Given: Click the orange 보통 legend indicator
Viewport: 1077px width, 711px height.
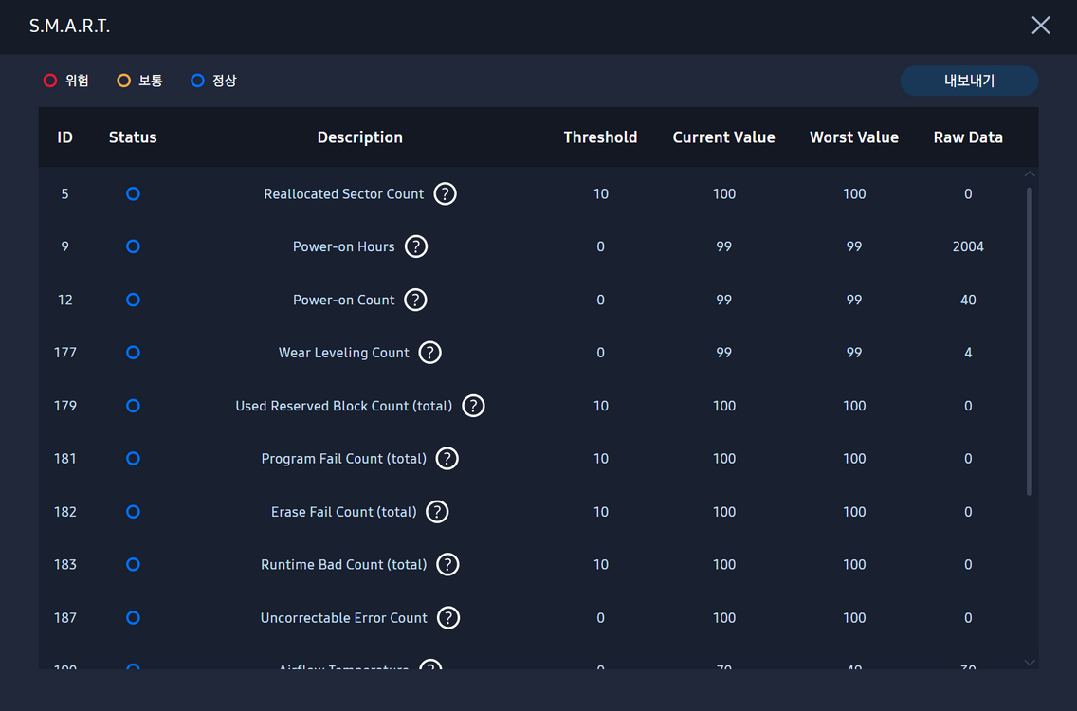Looking at the screenshot, I should pyautogui.click(x=124, y=81).
